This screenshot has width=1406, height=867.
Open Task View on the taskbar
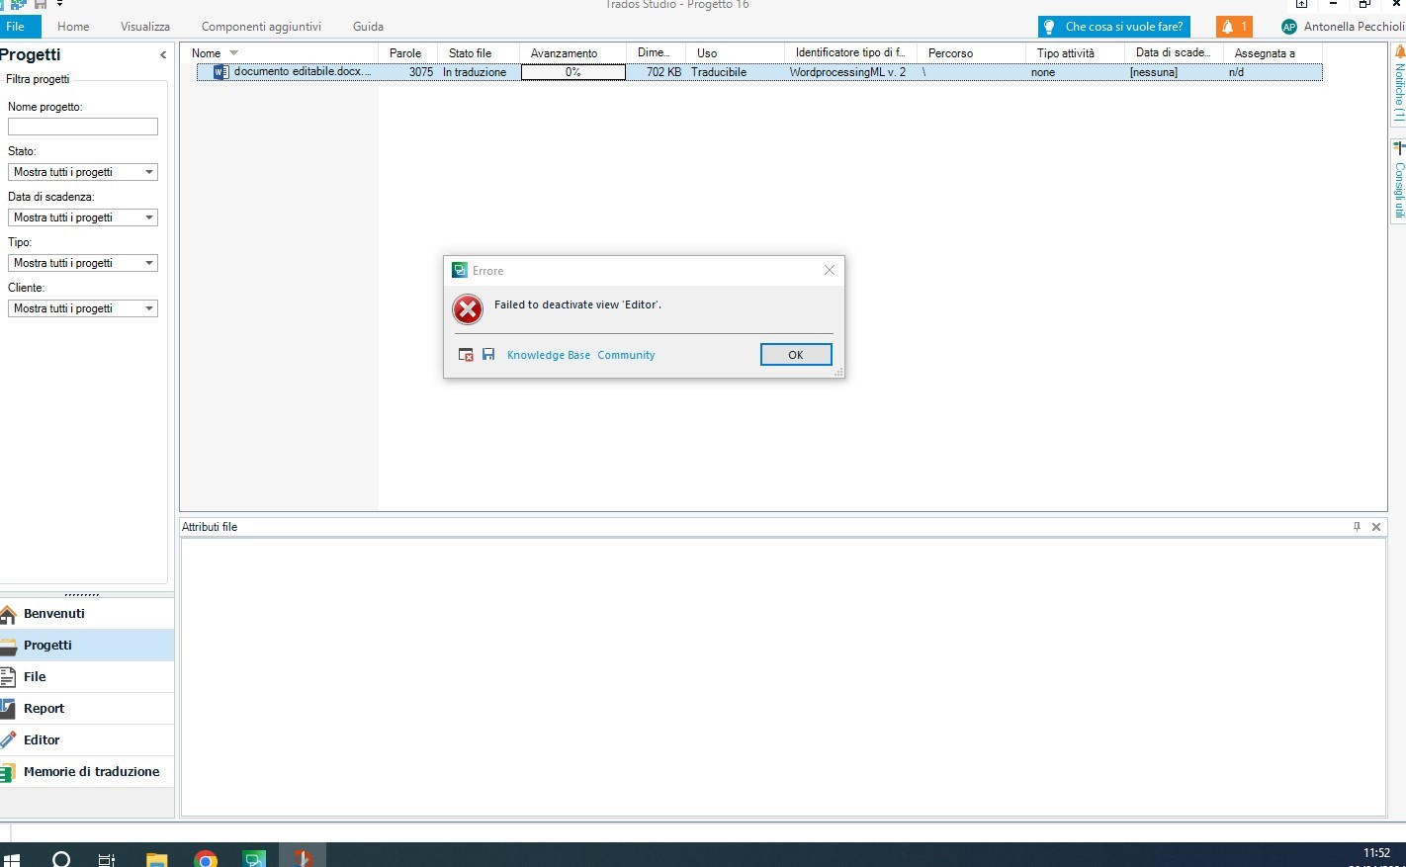pyautogui.click(x=107, y=858)
